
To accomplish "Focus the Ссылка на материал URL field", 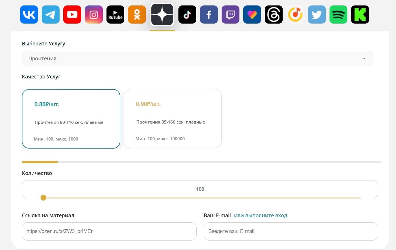I will (109, 231).
